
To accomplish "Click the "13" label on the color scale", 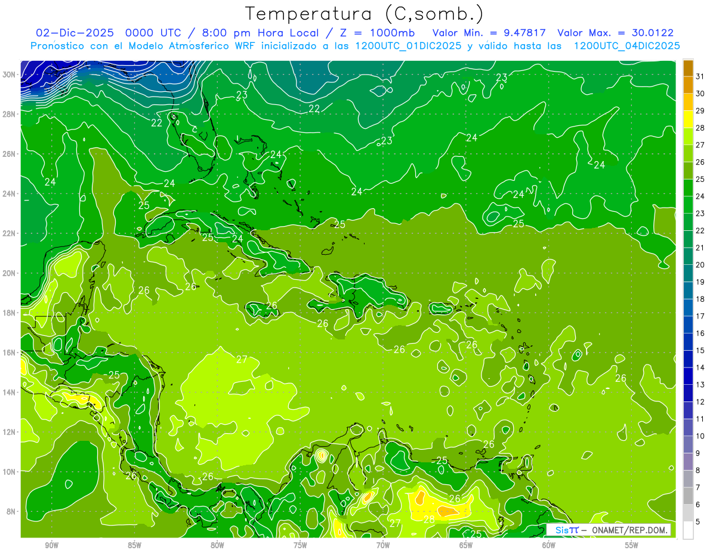I will (700, 384).
